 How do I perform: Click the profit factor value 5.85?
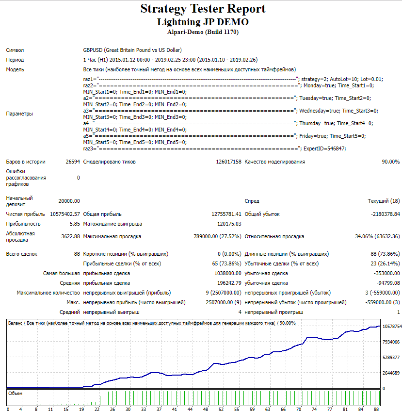click(75, 224)
